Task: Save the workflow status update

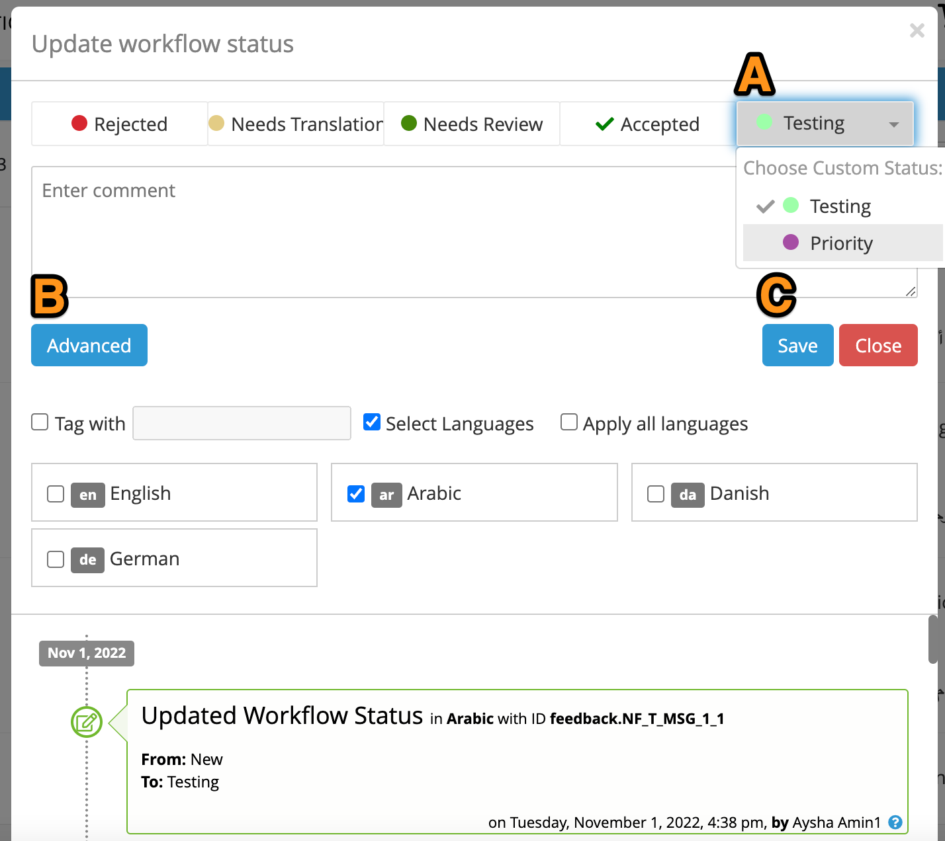Action: (797, 345)
